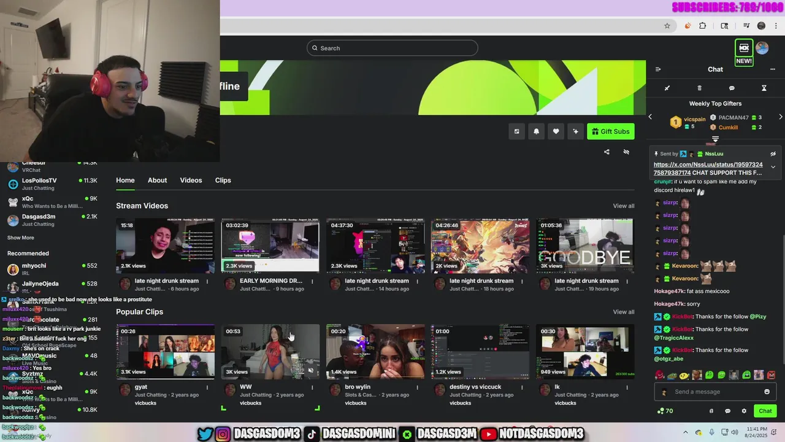Click the orange extension icon in toolbar
The width and height of the screenshot is (785, 442).
click(687, 26)
